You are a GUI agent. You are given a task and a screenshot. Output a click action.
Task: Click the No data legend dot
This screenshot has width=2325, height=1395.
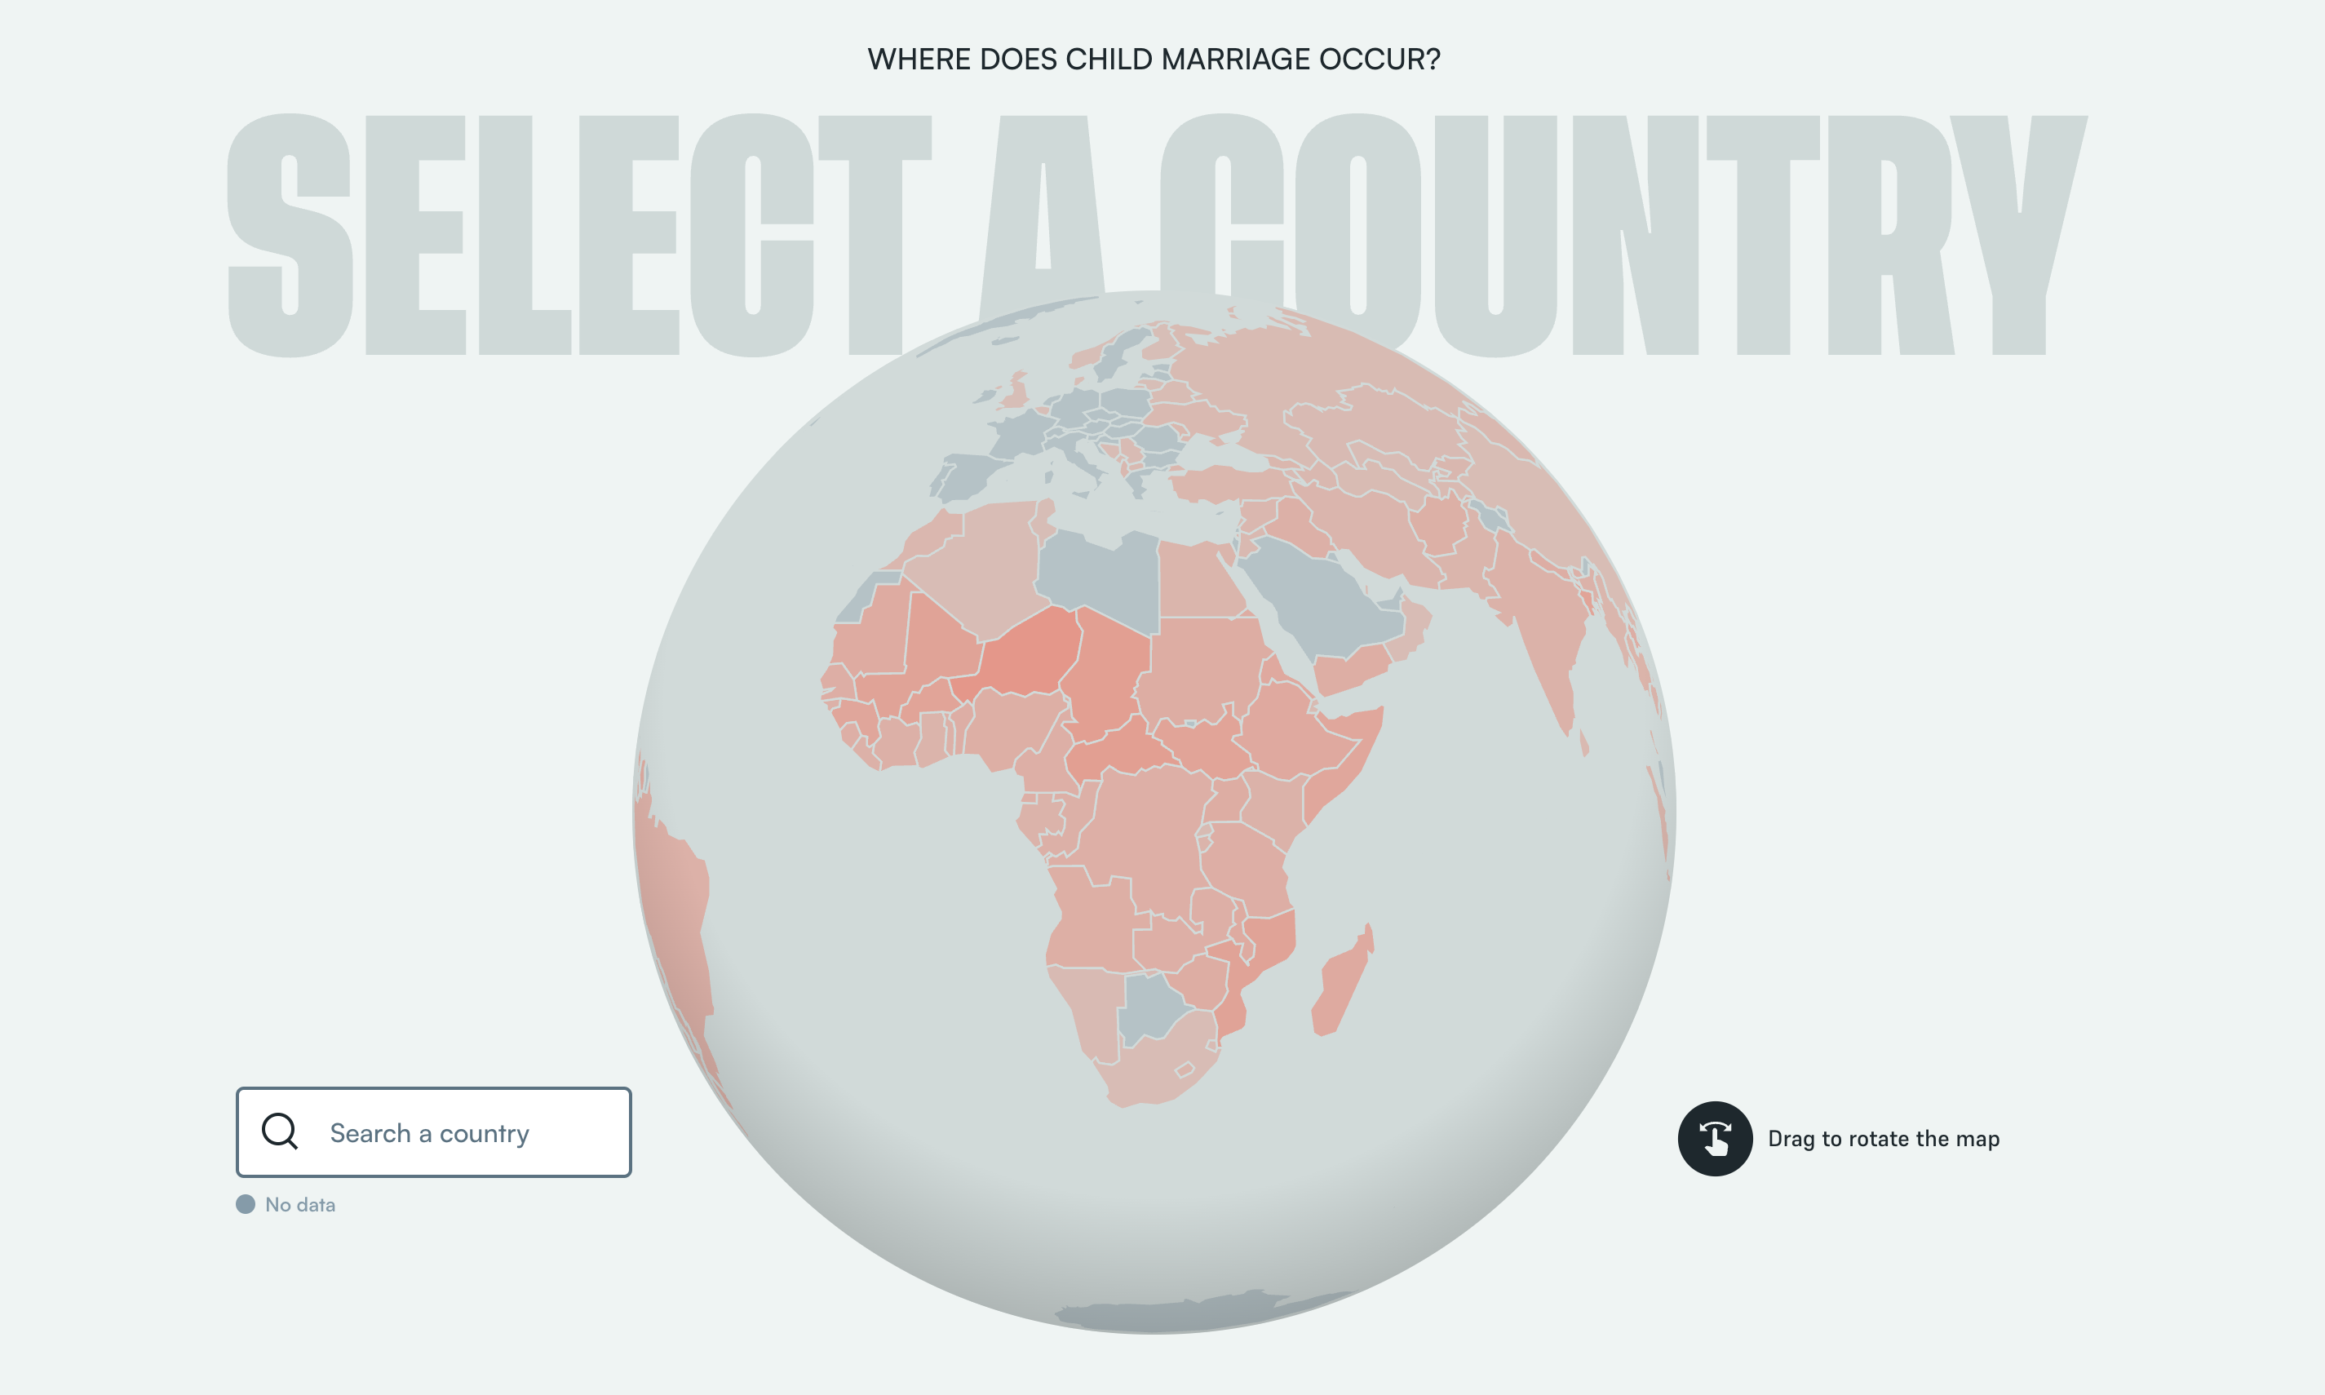click(246, 1203)
